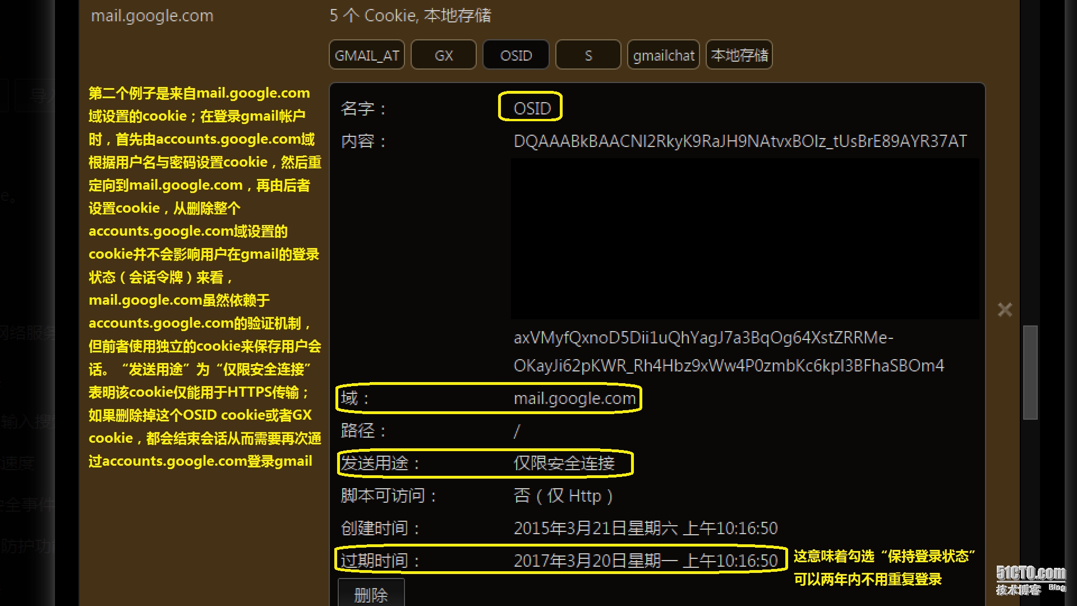Select the cookie named S

(x=588, y=55)
